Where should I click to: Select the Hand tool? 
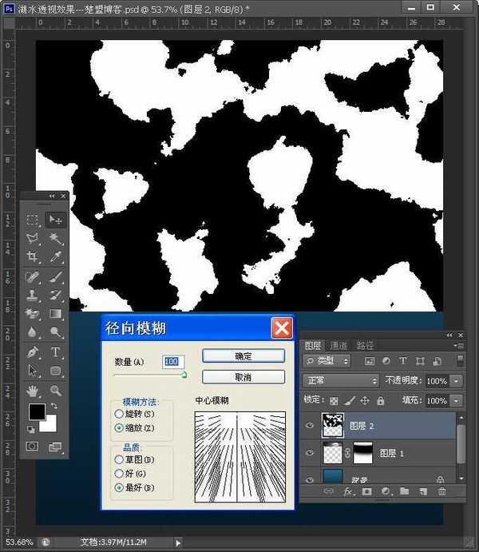(x=32, y=391)
